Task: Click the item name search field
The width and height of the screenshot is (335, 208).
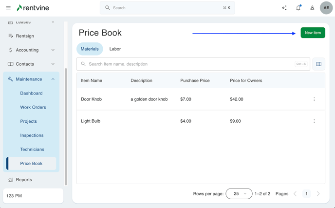Action: (190, 64)
